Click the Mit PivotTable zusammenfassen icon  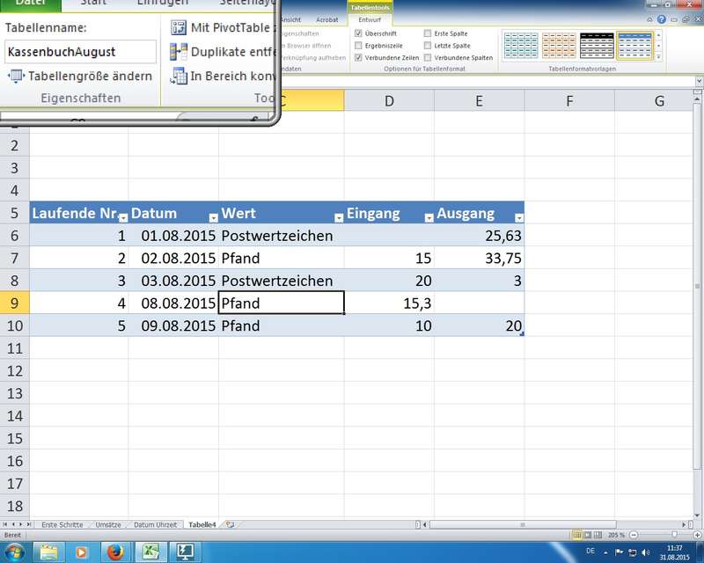coord(179,28)
